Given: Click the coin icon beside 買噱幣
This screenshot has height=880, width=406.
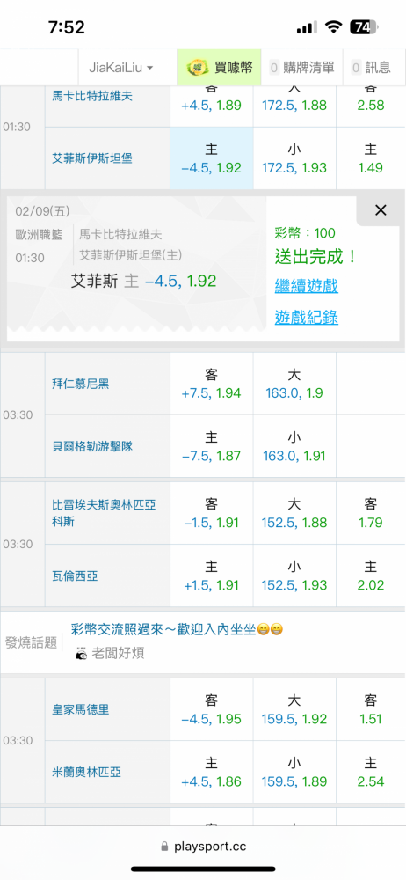Looking at the screenshot, I should 196,68.
